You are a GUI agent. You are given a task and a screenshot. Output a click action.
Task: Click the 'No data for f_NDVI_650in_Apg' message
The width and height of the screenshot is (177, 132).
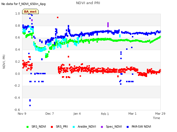pos(24,4)
